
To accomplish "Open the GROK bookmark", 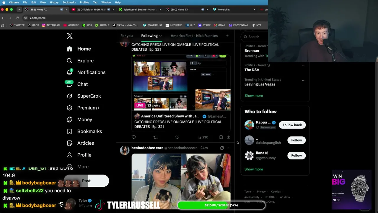I will [33, 25].
